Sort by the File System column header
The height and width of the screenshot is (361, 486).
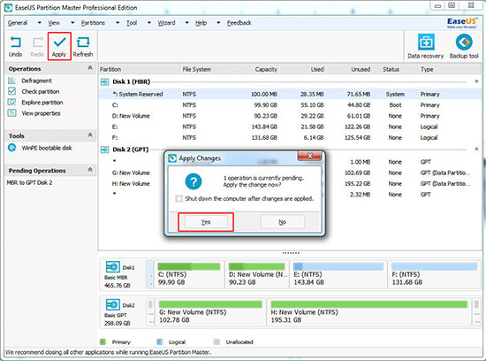click(x=206, y=69)
